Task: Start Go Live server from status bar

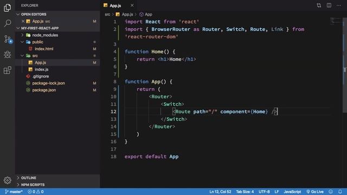Action: point(315,192)
